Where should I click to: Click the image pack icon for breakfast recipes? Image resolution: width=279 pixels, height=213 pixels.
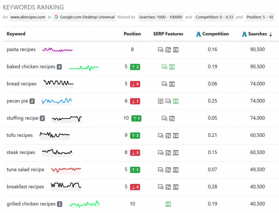pyautogui.click(x=168, y=187)
